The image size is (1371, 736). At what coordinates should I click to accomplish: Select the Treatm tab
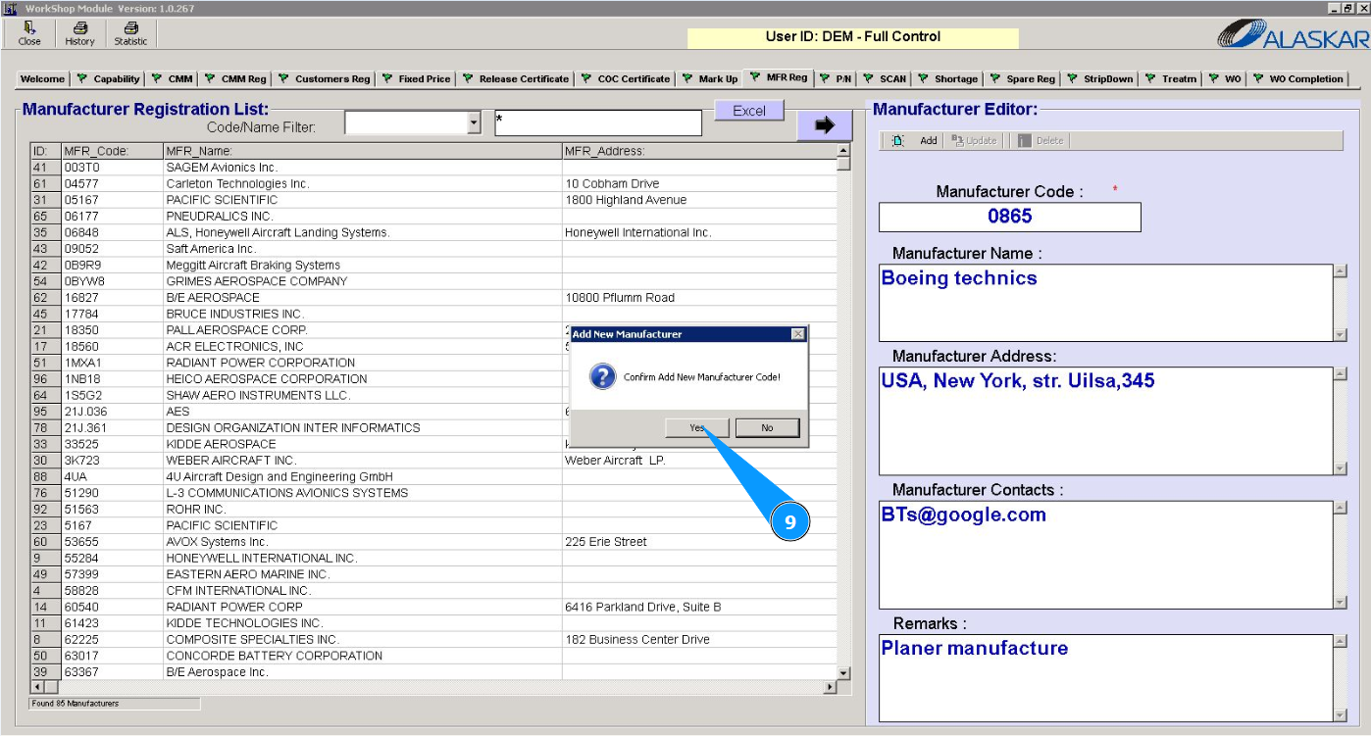coord(1172,79)
